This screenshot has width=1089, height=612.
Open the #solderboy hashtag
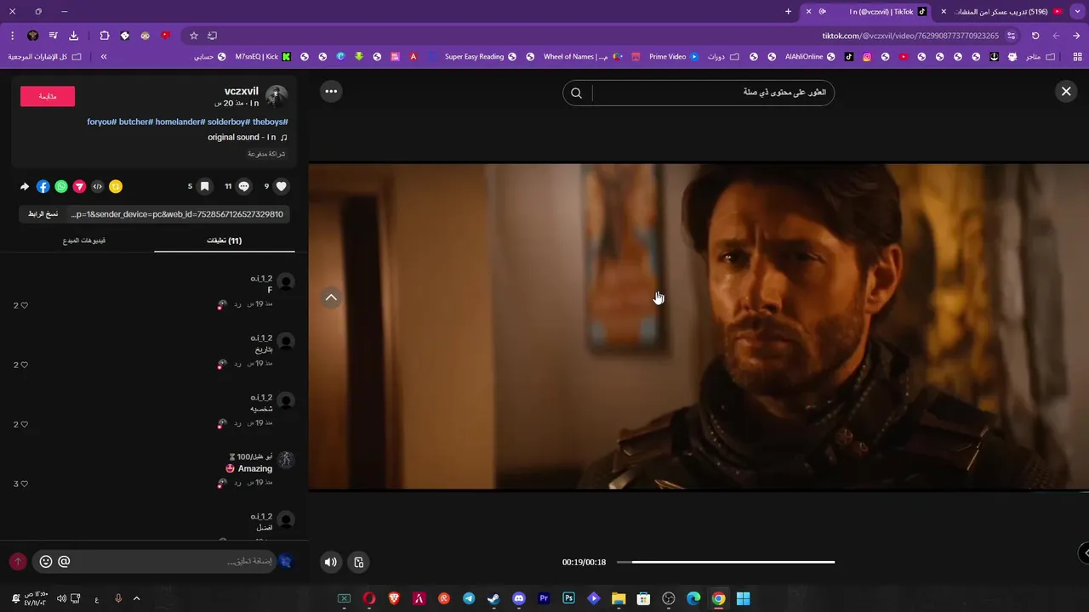229,122
